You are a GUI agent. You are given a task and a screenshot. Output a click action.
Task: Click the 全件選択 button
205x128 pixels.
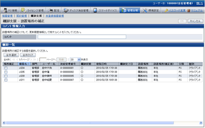11,55
